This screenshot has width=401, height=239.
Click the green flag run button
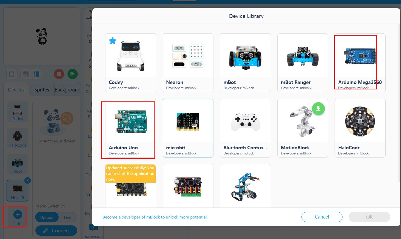coord(73,74)
